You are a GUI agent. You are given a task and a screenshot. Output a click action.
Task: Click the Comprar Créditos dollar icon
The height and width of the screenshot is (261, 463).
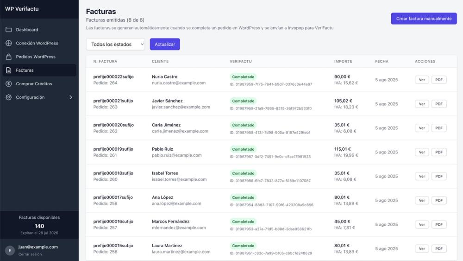tap(8, 83)
